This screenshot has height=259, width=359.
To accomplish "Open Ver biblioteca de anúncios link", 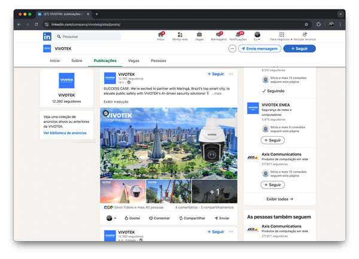I will pyautogui.click(x=65, y=133).
